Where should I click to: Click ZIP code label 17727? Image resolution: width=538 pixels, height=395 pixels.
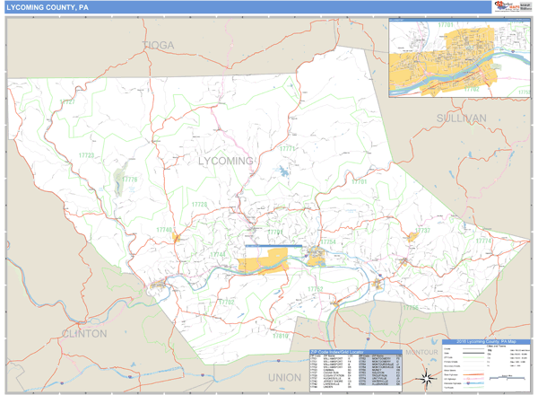[67, 101]
